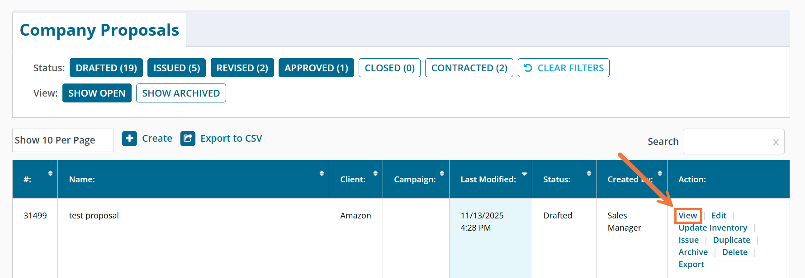Sort by Last Modified descending arrow
This screenshot has height=278, width=805.
(x=524, y=174)
